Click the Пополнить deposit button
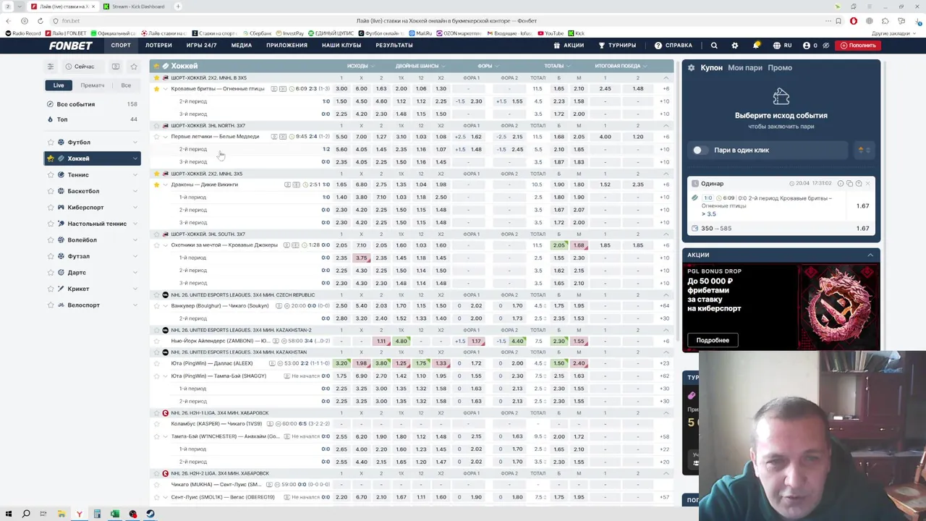 click(x=858, y=45)
